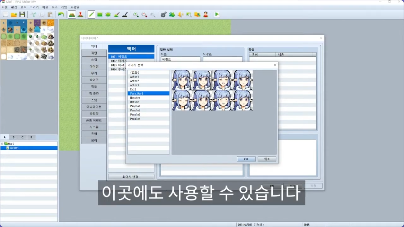Select Nature in the image list
This screenshot has width=404, height=227.
tap(148, 102)
